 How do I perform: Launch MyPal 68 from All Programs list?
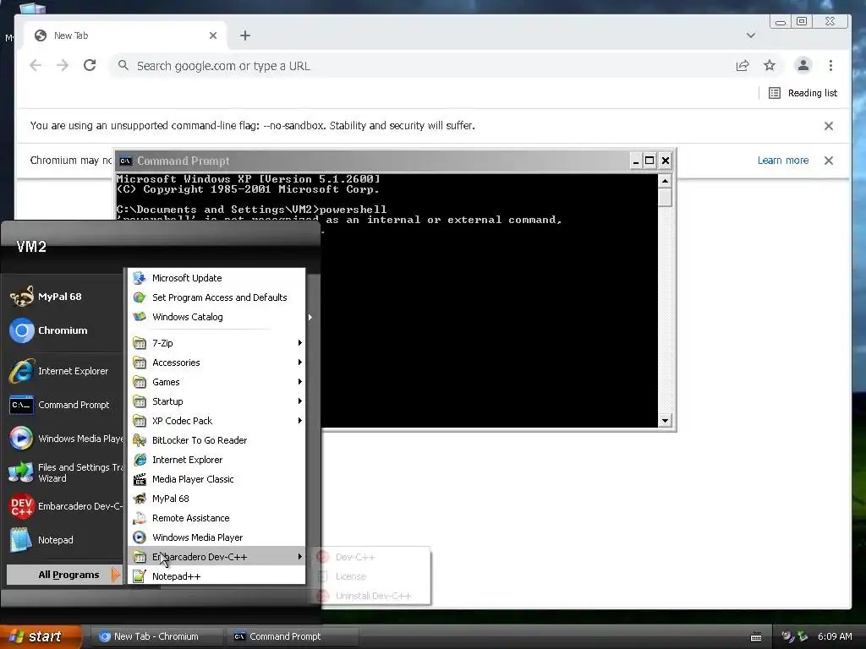tap(216, 499)
